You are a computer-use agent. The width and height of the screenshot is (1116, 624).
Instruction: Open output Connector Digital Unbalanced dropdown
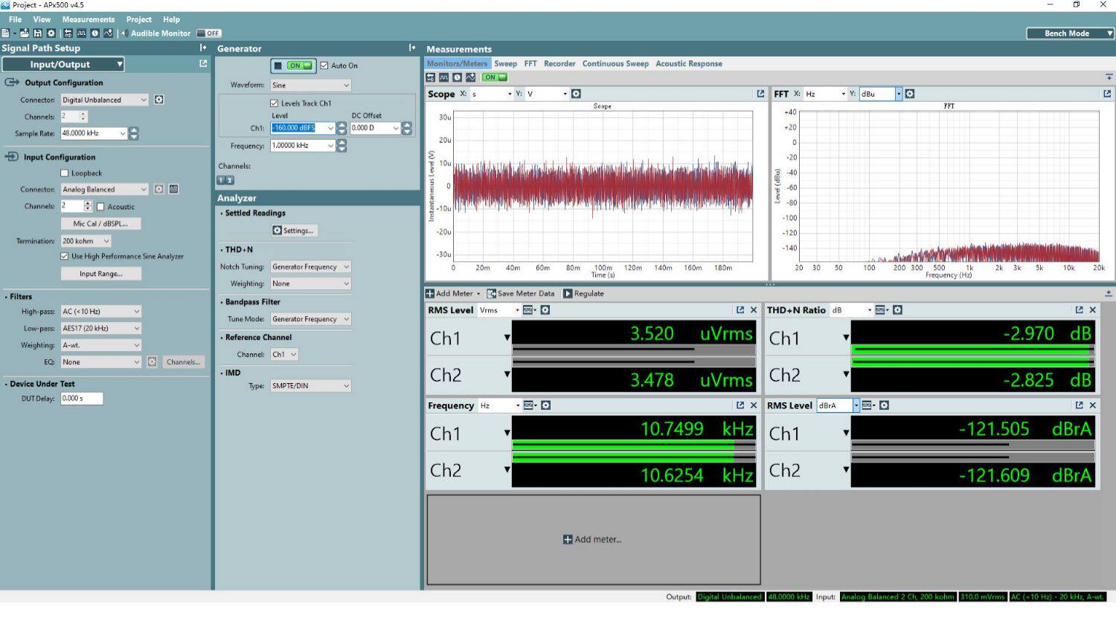click(x=104, y=100)
